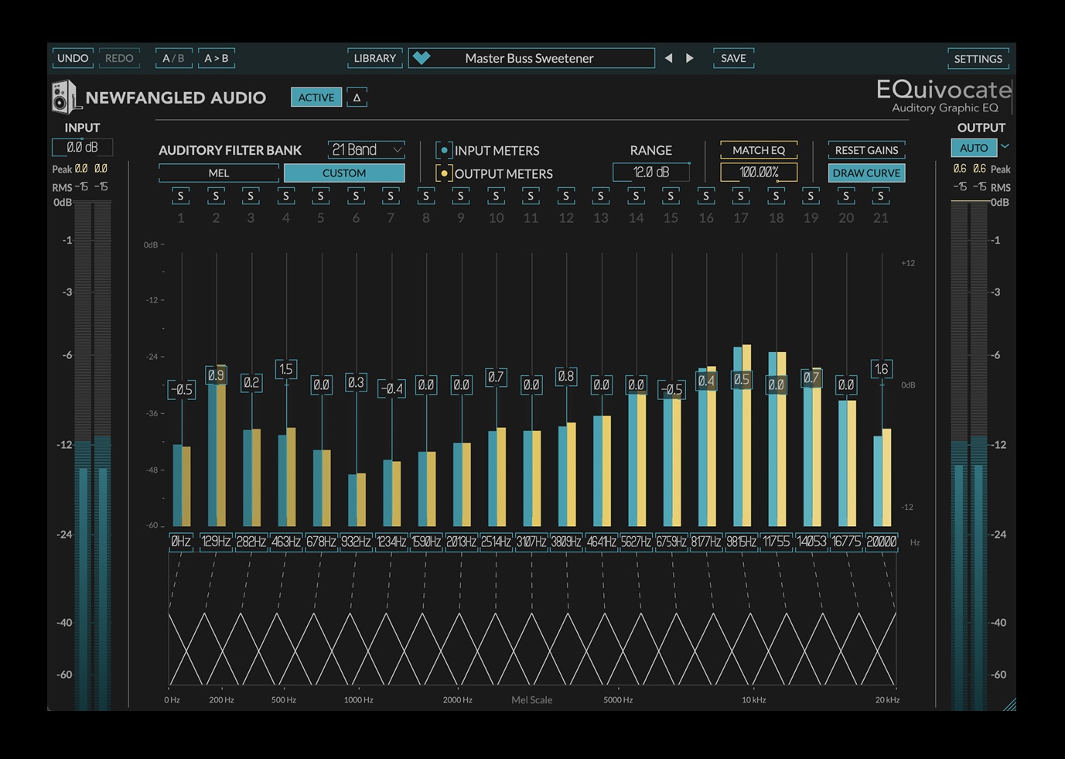Click band 10 gain handle 0.7

[497, 378]
